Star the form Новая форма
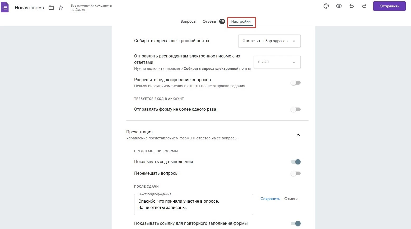 pos(61,8)
